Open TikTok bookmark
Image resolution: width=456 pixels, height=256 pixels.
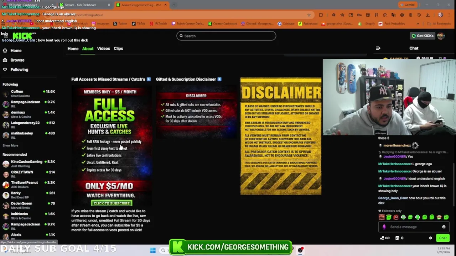pyautogui.click(x=139, y=24)
